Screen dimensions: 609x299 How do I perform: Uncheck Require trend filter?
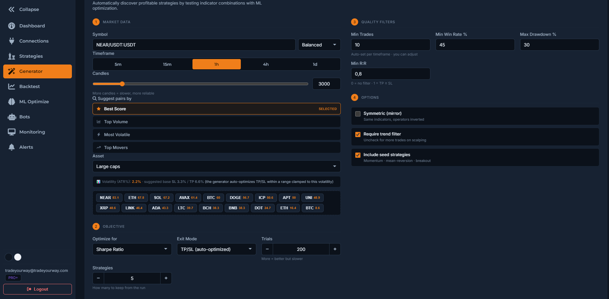click(358, 134)
